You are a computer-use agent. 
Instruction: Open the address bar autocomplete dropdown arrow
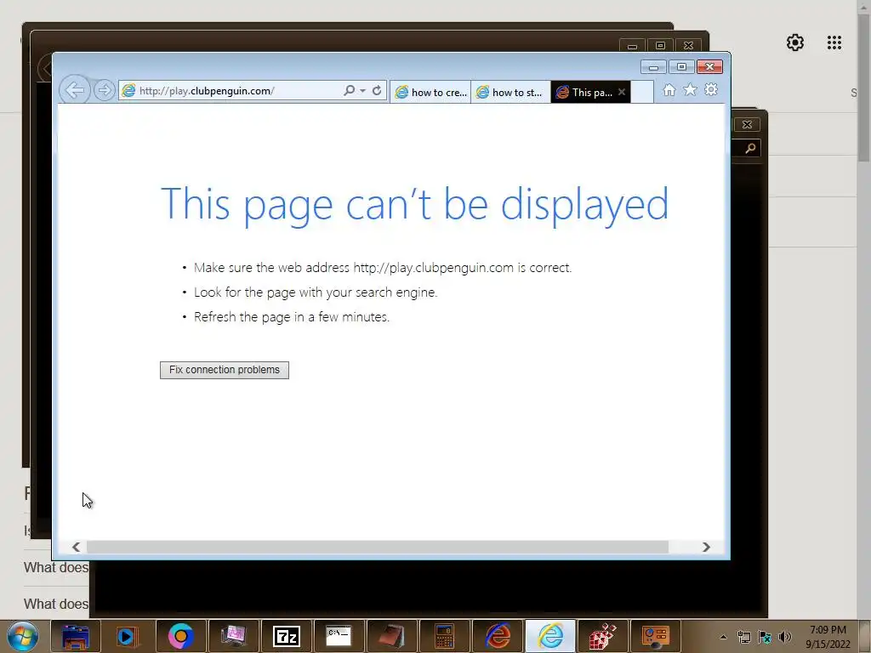[x=362, y=90]
